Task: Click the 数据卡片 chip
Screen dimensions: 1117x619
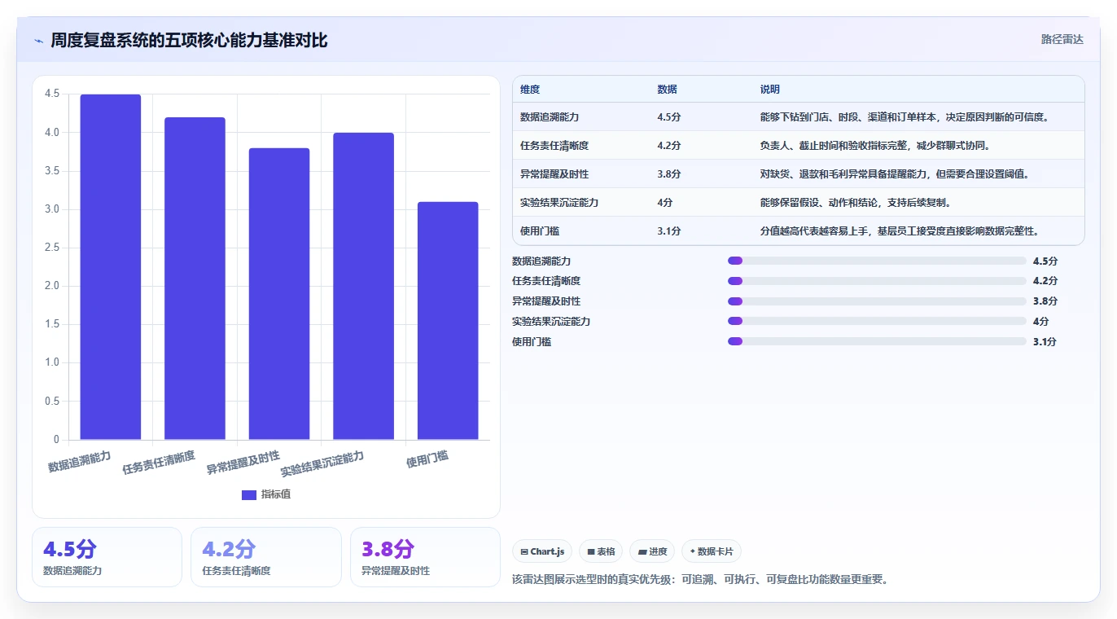Action: [x=712, y=551]
